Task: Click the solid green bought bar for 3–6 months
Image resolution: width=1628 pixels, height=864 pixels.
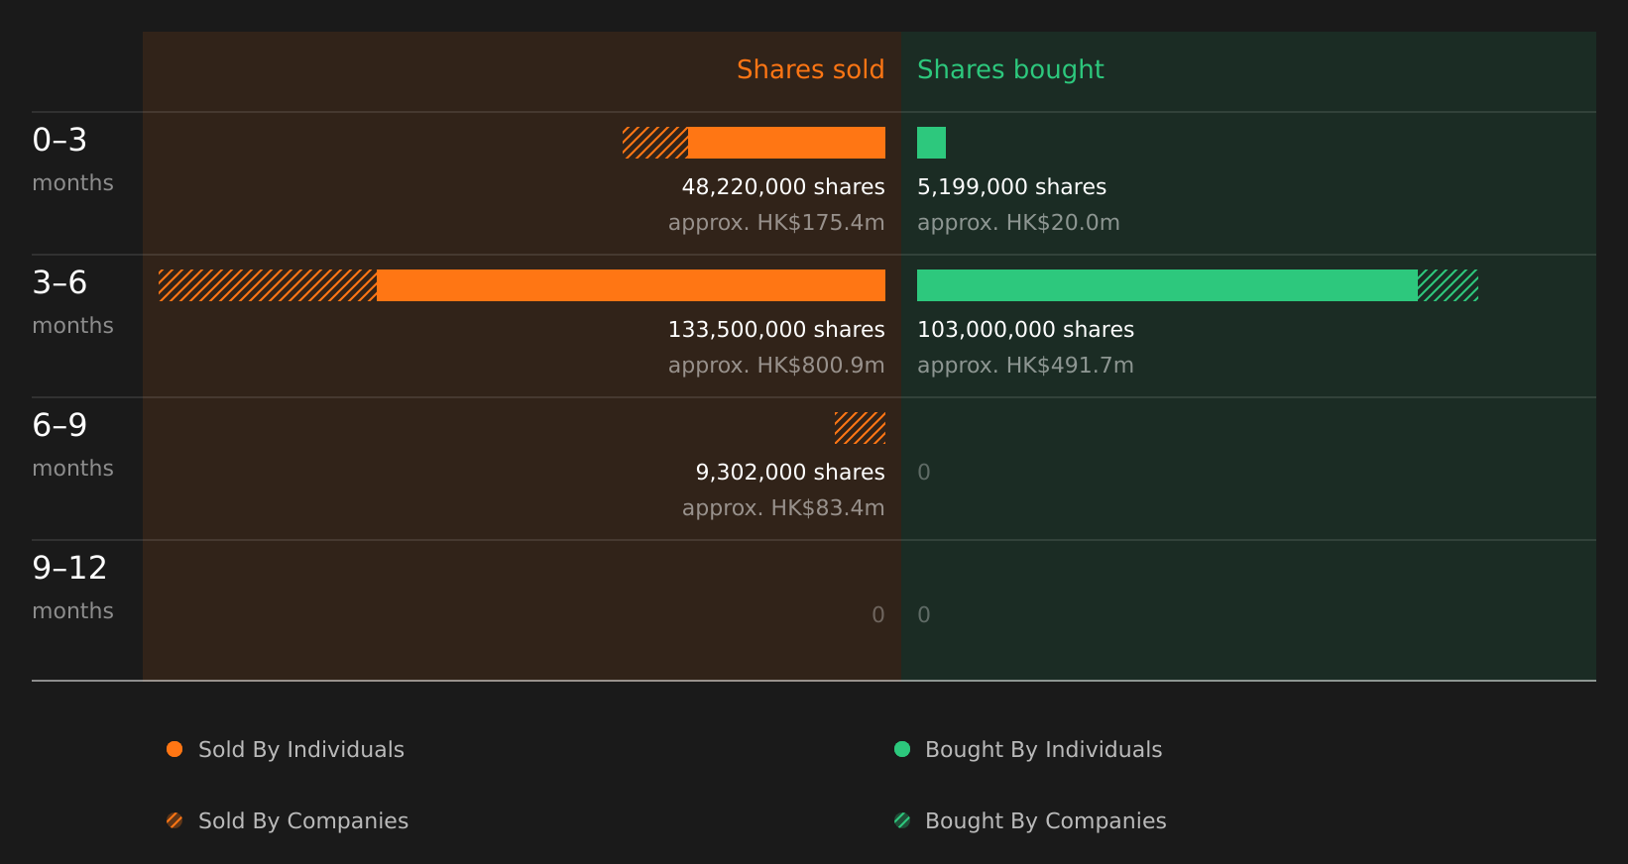Action: click(1167, 285)
